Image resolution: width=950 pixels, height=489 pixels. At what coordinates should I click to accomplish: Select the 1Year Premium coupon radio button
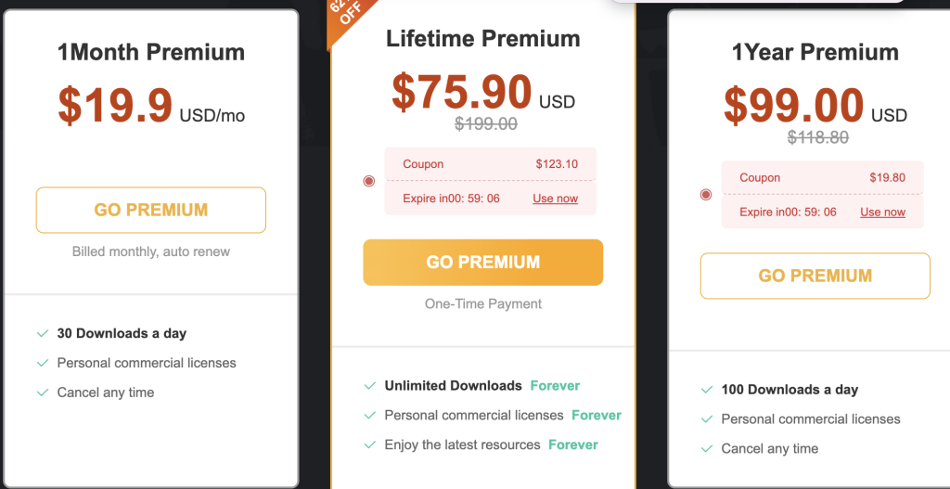pos(706,195)
